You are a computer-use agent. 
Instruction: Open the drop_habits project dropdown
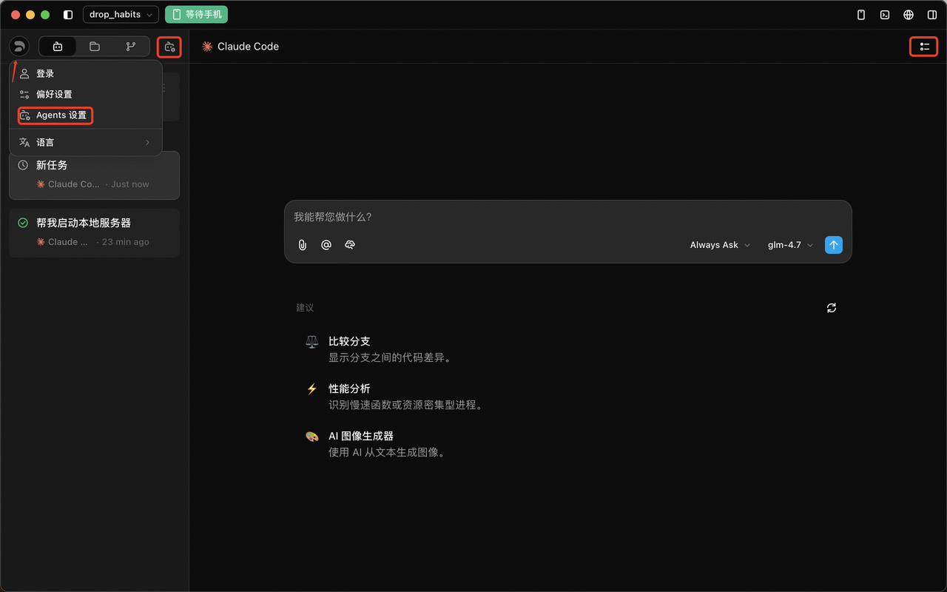(x=121, y=15)
